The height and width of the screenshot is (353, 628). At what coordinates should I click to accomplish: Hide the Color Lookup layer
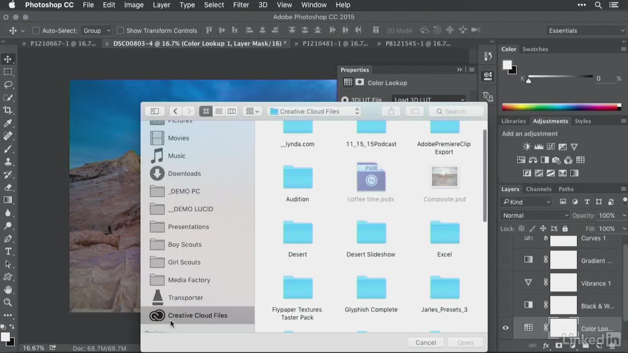coord(505,328)
